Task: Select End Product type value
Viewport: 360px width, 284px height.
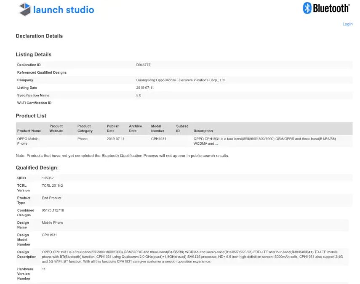Action: [x=51, y=198]
